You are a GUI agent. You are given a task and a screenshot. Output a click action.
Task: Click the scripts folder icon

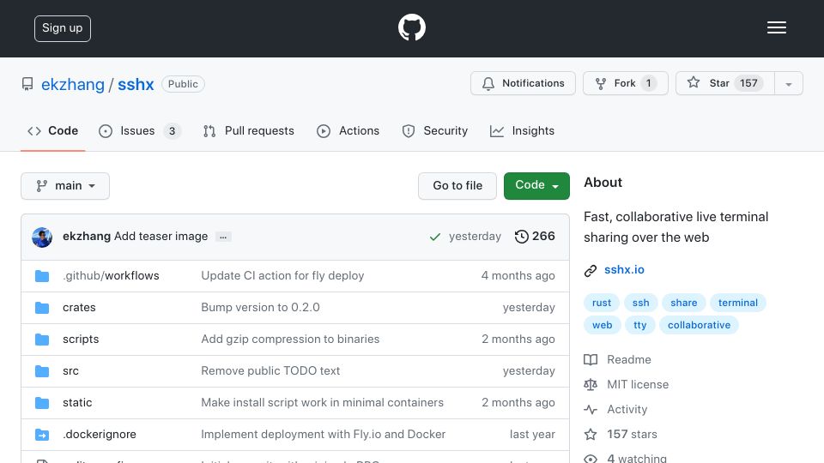coord(42,340)
